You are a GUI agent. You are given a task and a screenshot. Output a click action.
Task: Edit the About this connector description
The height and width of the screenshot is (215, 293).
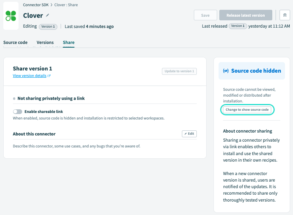tap(189, 133)
